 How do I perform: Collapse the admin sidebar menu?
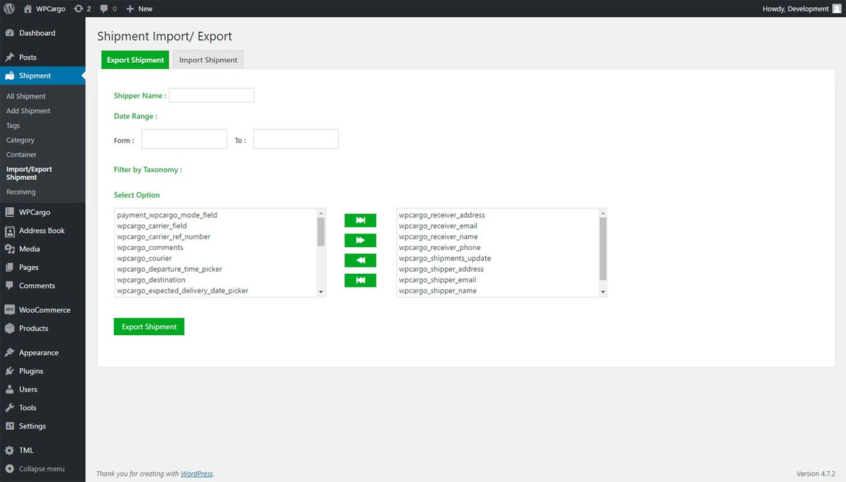click(38, 469)
